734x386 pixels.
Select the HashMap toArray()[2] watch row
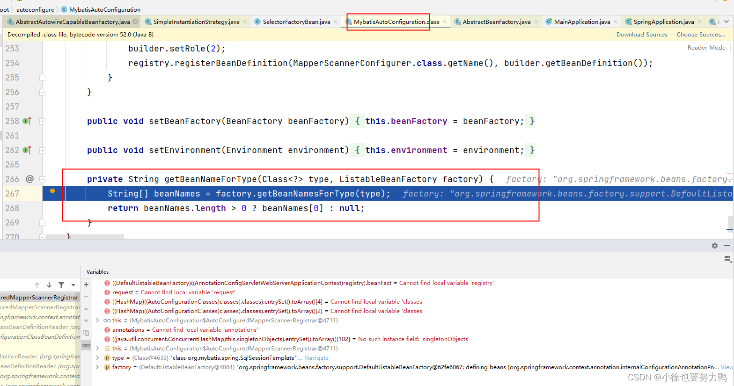click(x=412, y=311)
